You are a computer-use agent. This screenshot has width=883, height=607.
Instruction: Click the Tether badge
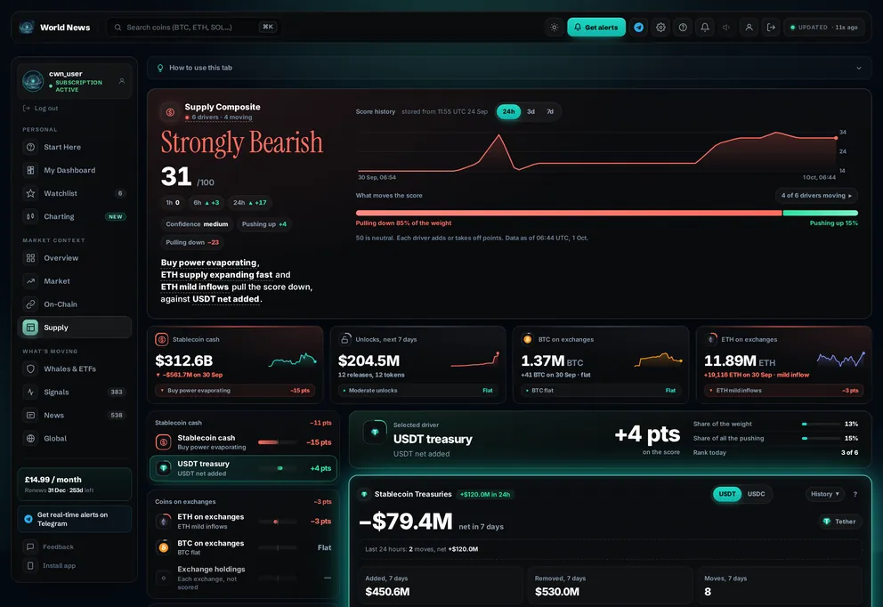pos(839,522)
